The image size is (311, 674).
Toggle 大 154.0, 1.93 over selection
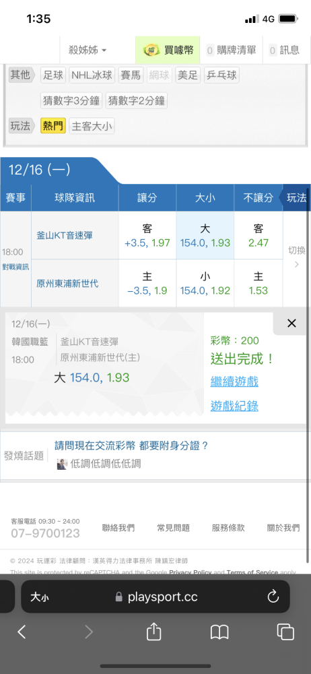pos(205,235)
